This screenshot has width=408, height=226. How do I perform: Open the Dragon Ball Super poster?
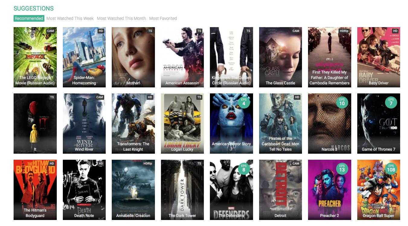tap(379, 190)
